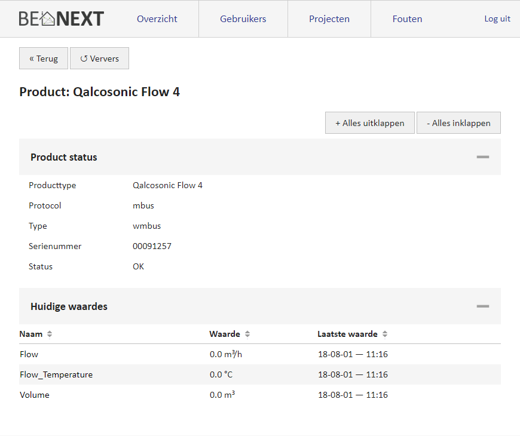Click the Type label
520x436 pixels.
coord(38,226)
